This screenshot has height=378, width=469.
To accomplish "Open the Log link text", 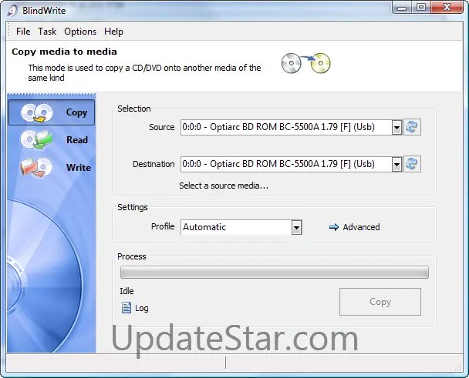I will [142, 308].
